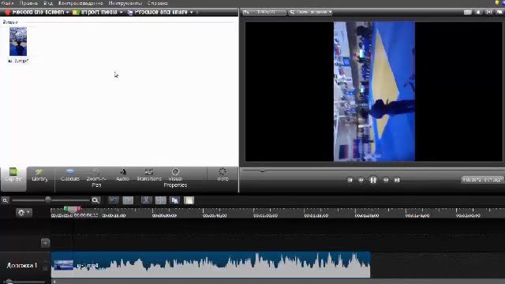Click the video preview canvas image
505x284 pixels.
tap(374, 92)
